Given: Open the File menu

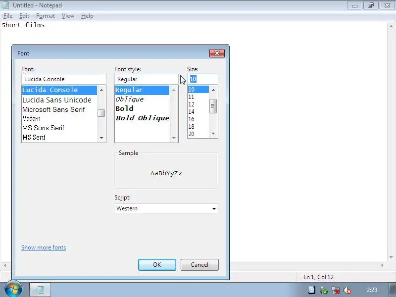Looking at the screenshot, I should (8, 16).
